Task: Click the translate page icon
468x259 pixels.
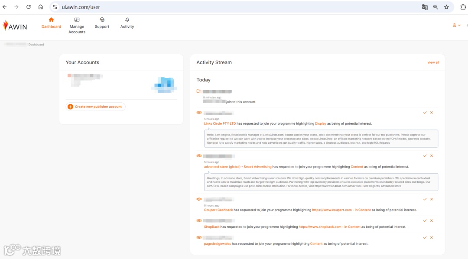Action: click(x=425, y=7)
